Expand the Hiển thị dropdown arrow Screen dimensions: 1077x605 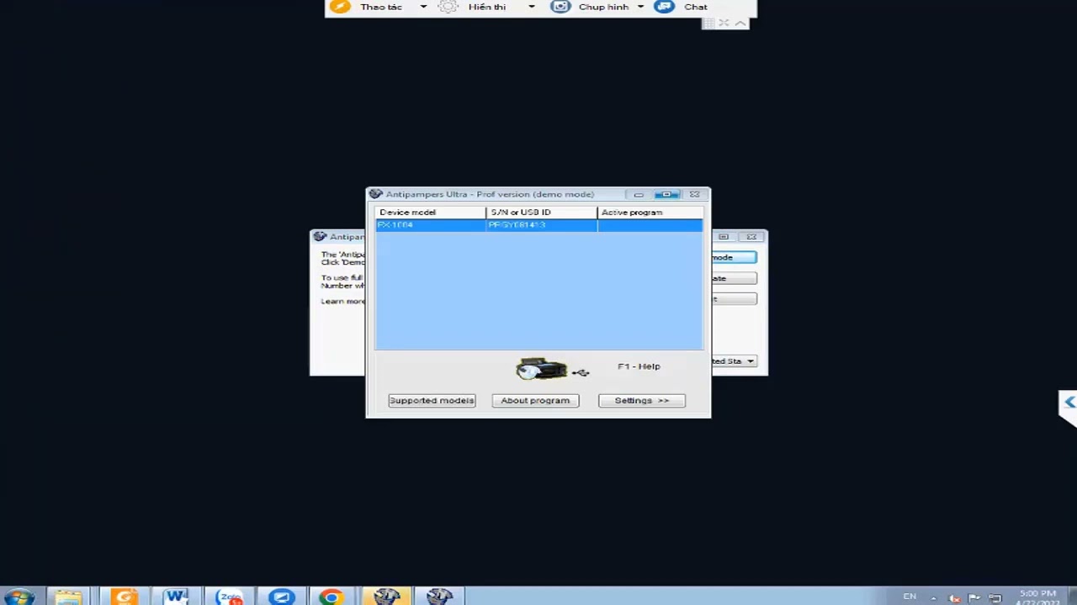click(x=531, y=7)
